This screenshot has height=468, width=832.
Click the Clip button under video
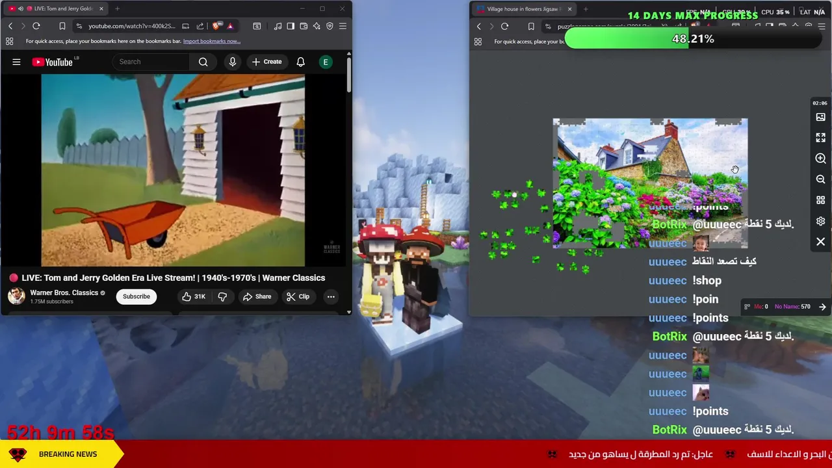298,296
